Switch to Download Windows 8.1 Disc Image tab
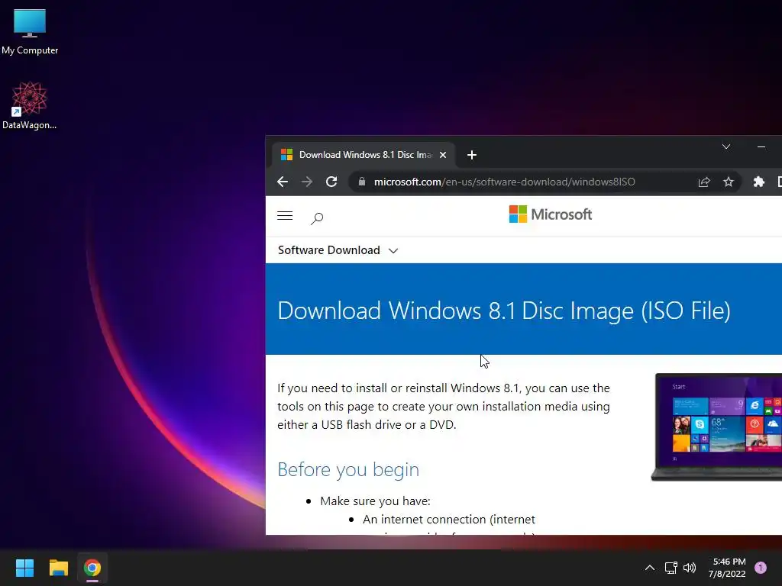 click(364, 155)
